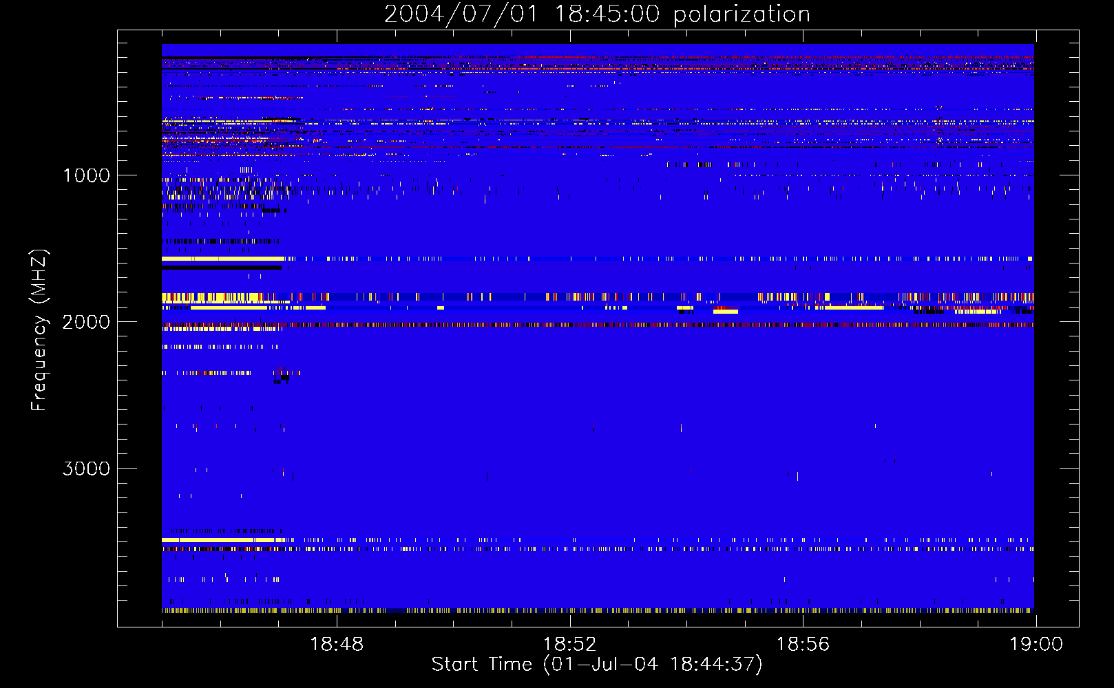Click the '1000' frequency tick label

(86, 175)
